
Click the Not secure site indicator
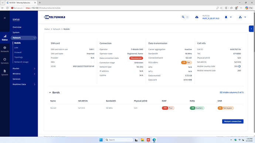(17, 8)
